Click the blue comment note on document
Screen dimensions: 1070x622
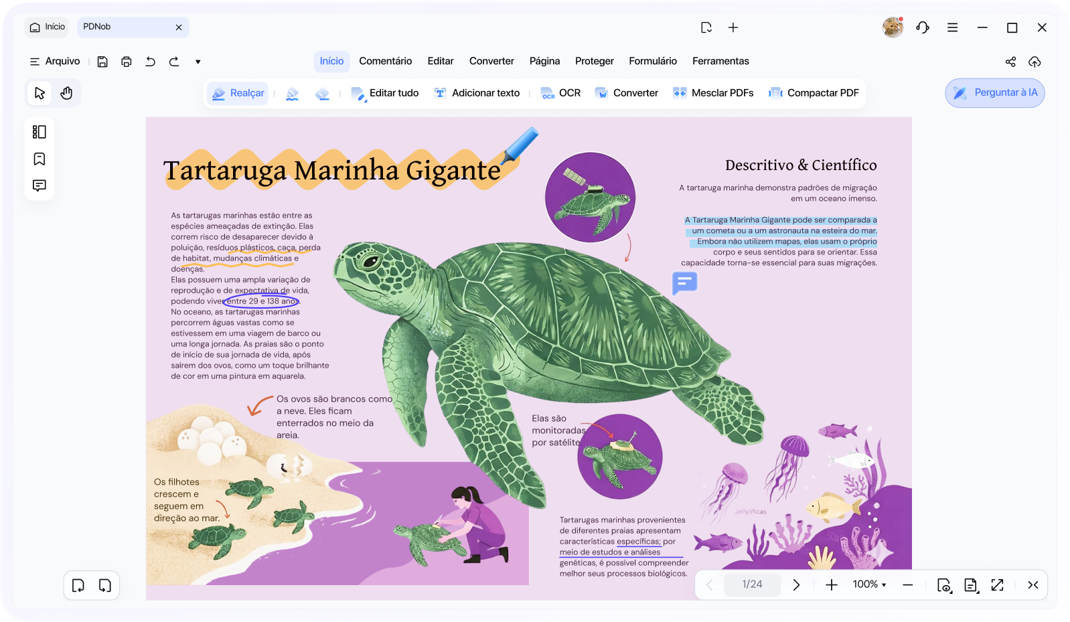(x=684, y=283)
